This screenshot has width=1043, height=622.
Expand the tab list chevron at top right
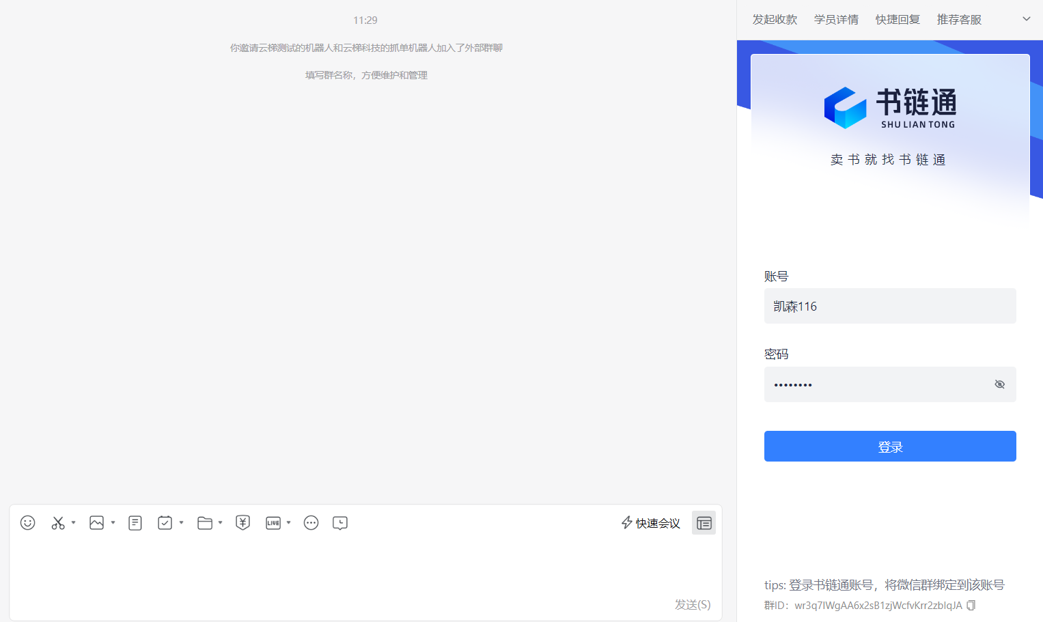point(1026,19)
